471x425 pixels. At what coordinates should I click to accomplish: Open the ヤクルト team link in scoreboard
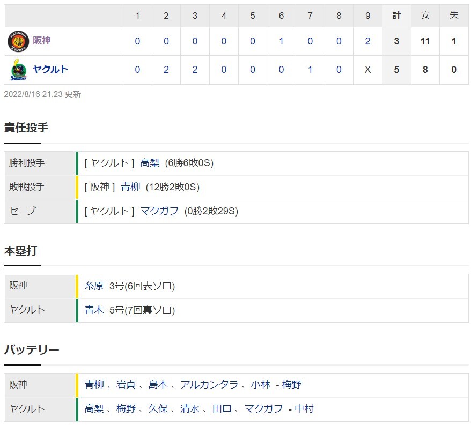50,69
